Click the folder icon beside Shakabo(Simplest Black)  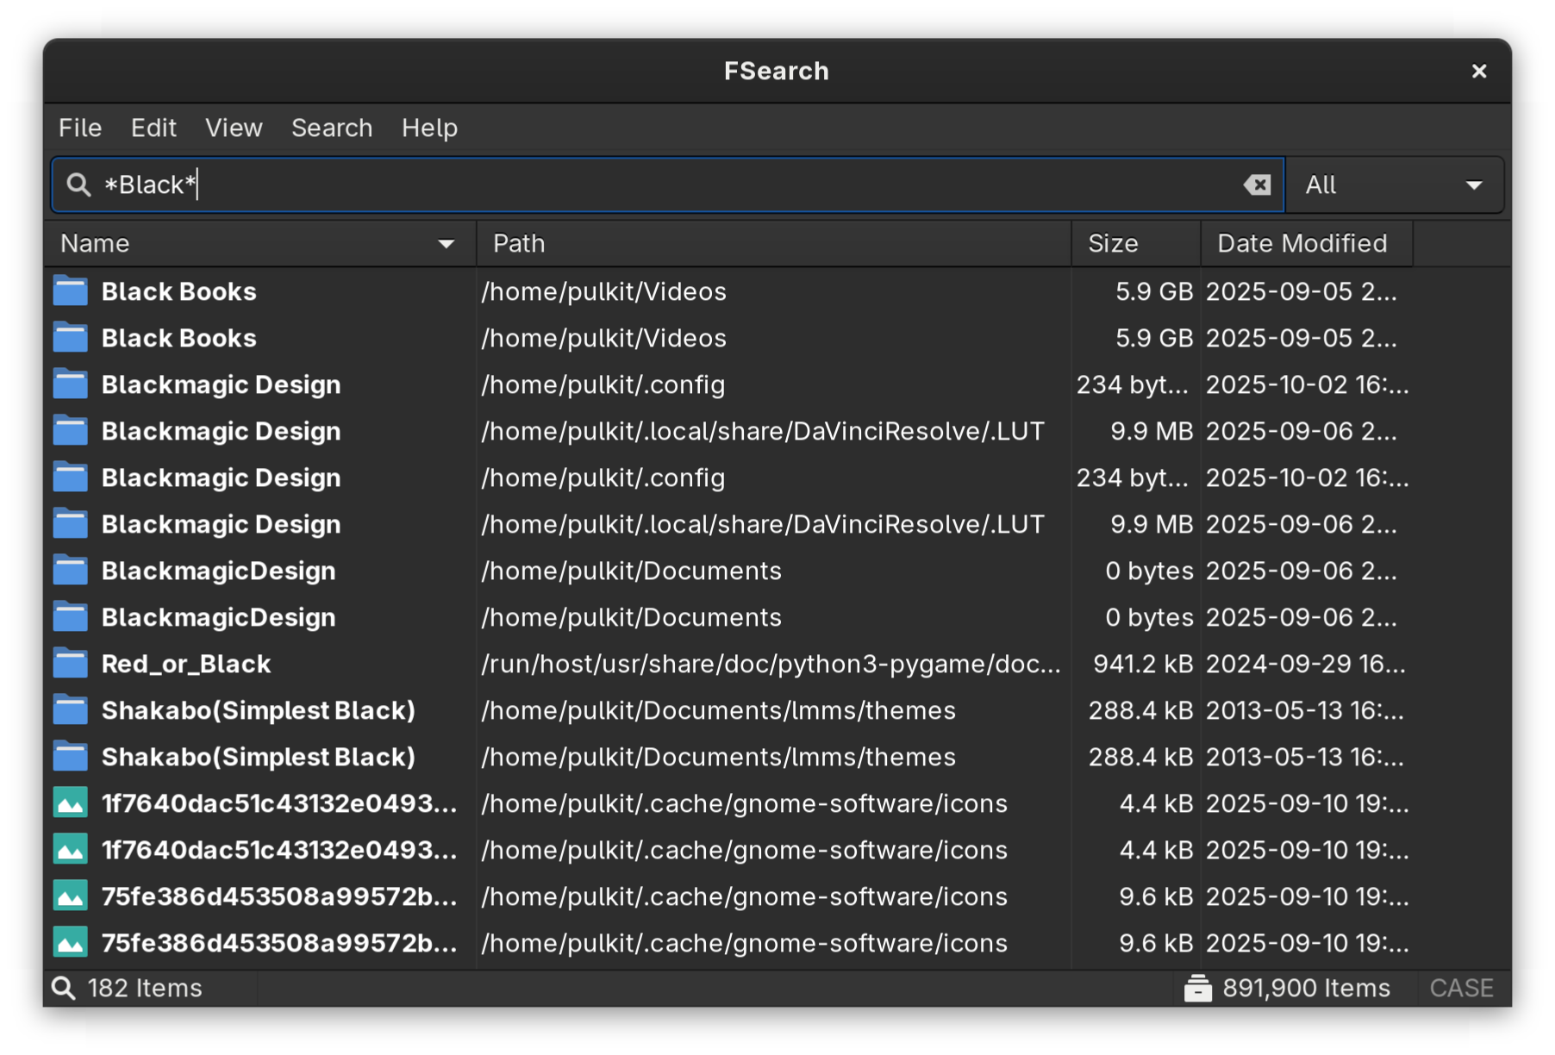click(70, 709)
